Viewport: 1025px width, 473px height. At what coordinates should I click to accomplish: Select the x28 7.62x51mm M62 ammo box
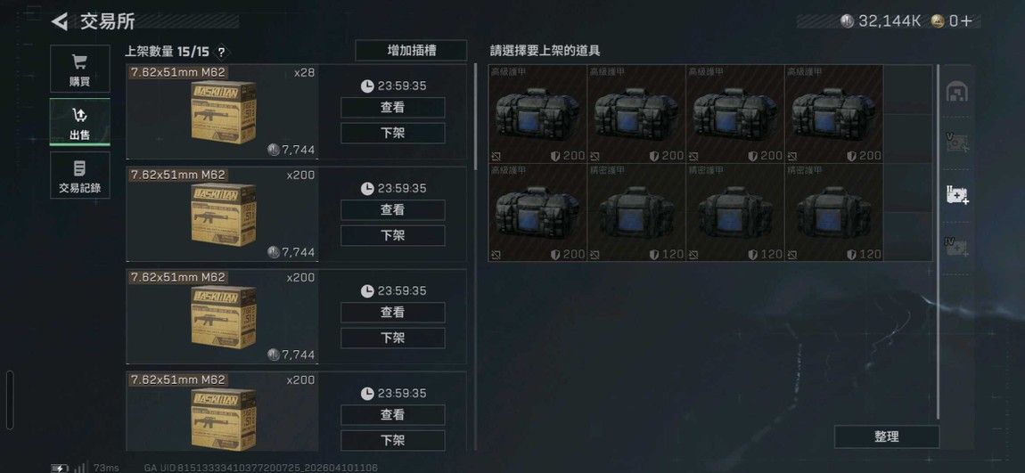point(222,111)
